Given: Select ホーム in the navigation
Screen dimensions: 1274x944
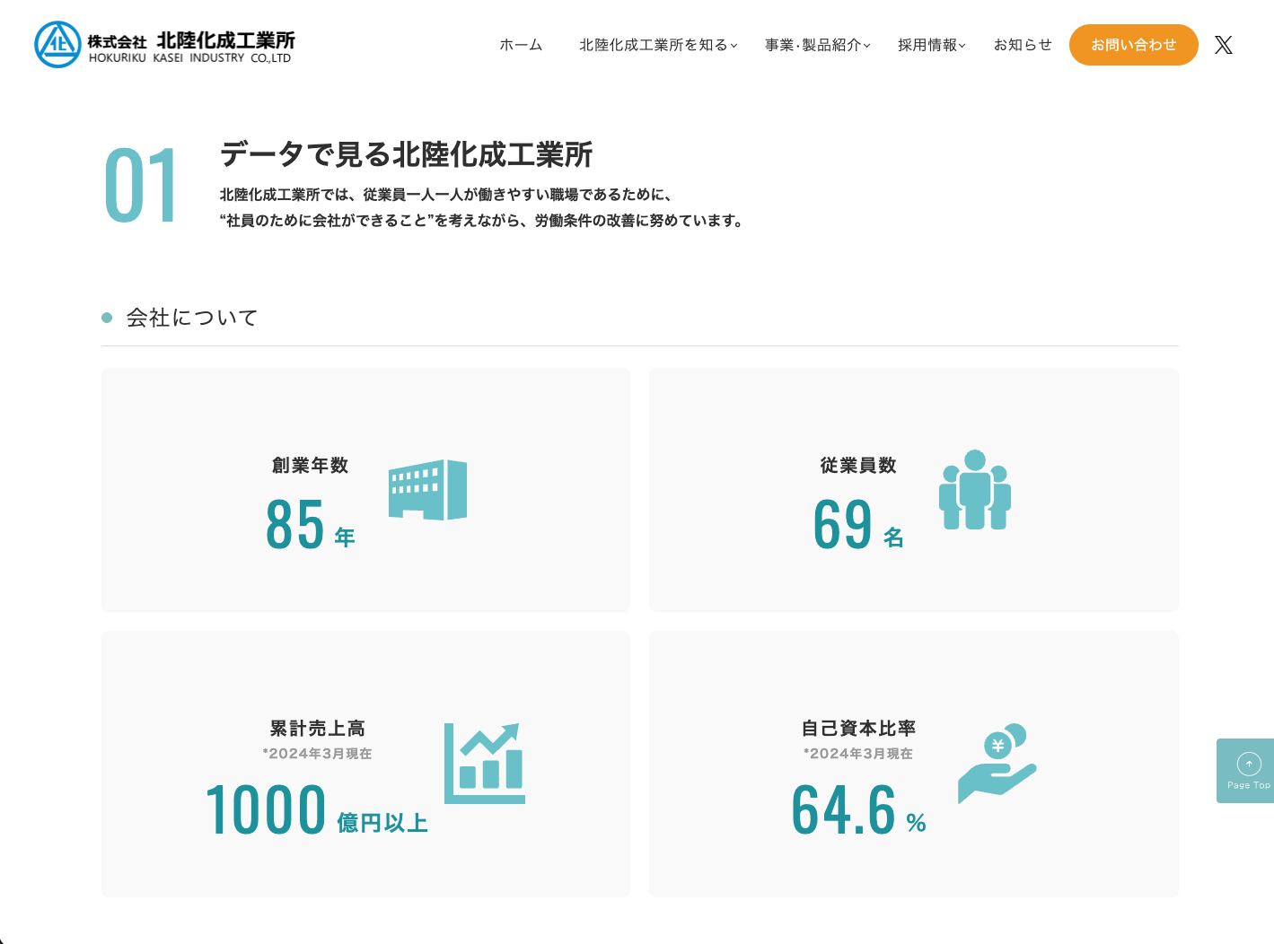Looking at the screenshot, I should pyautogui.click(x=521, y=45).
